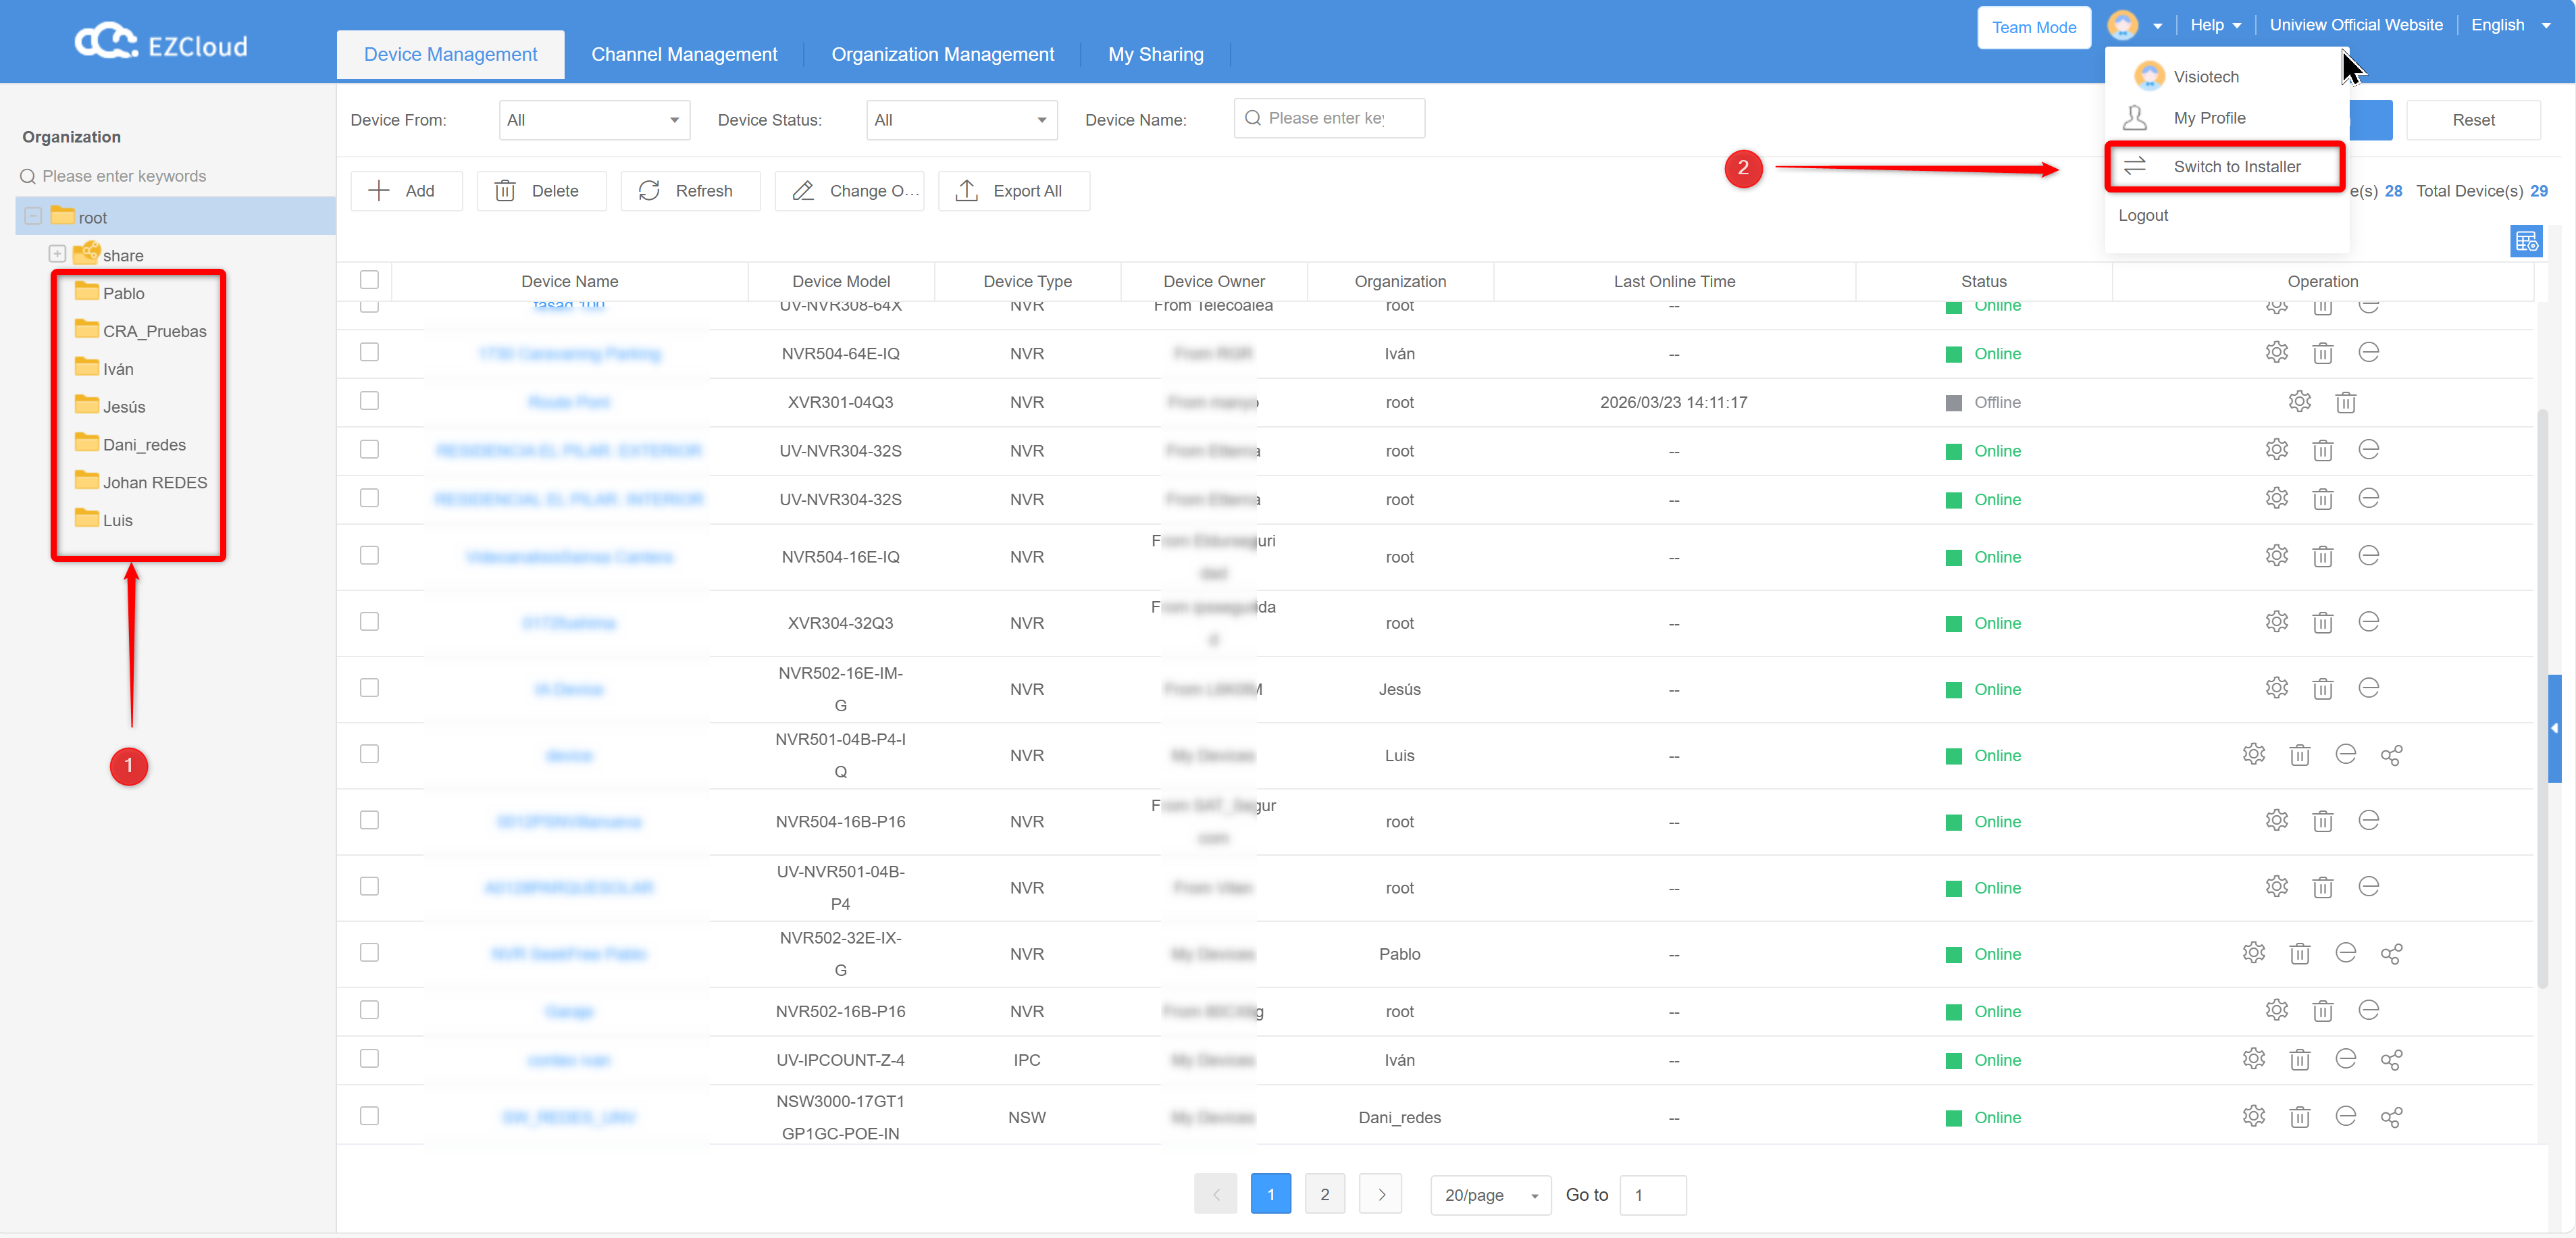Click the Team Mode button
Image resolution: width=2576 pixels, height=1238 pixels.
pos(2033,27)
